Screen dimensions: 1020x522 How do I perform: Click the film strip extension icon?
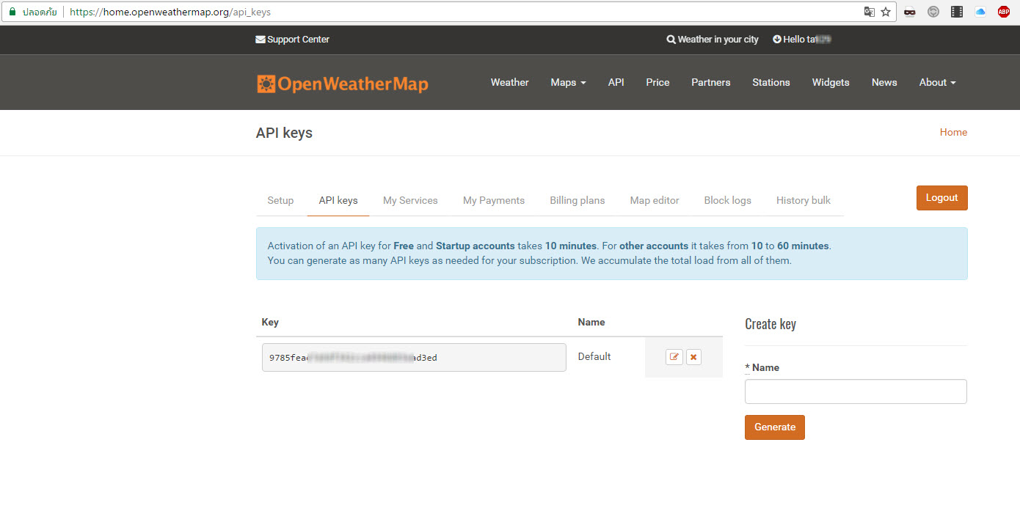tap(957, 12)
